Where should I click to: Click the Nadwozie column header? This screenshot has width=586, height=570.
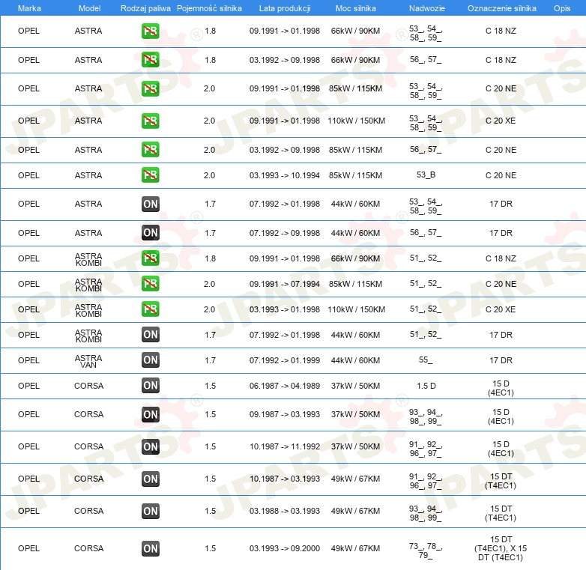[427, 8]
